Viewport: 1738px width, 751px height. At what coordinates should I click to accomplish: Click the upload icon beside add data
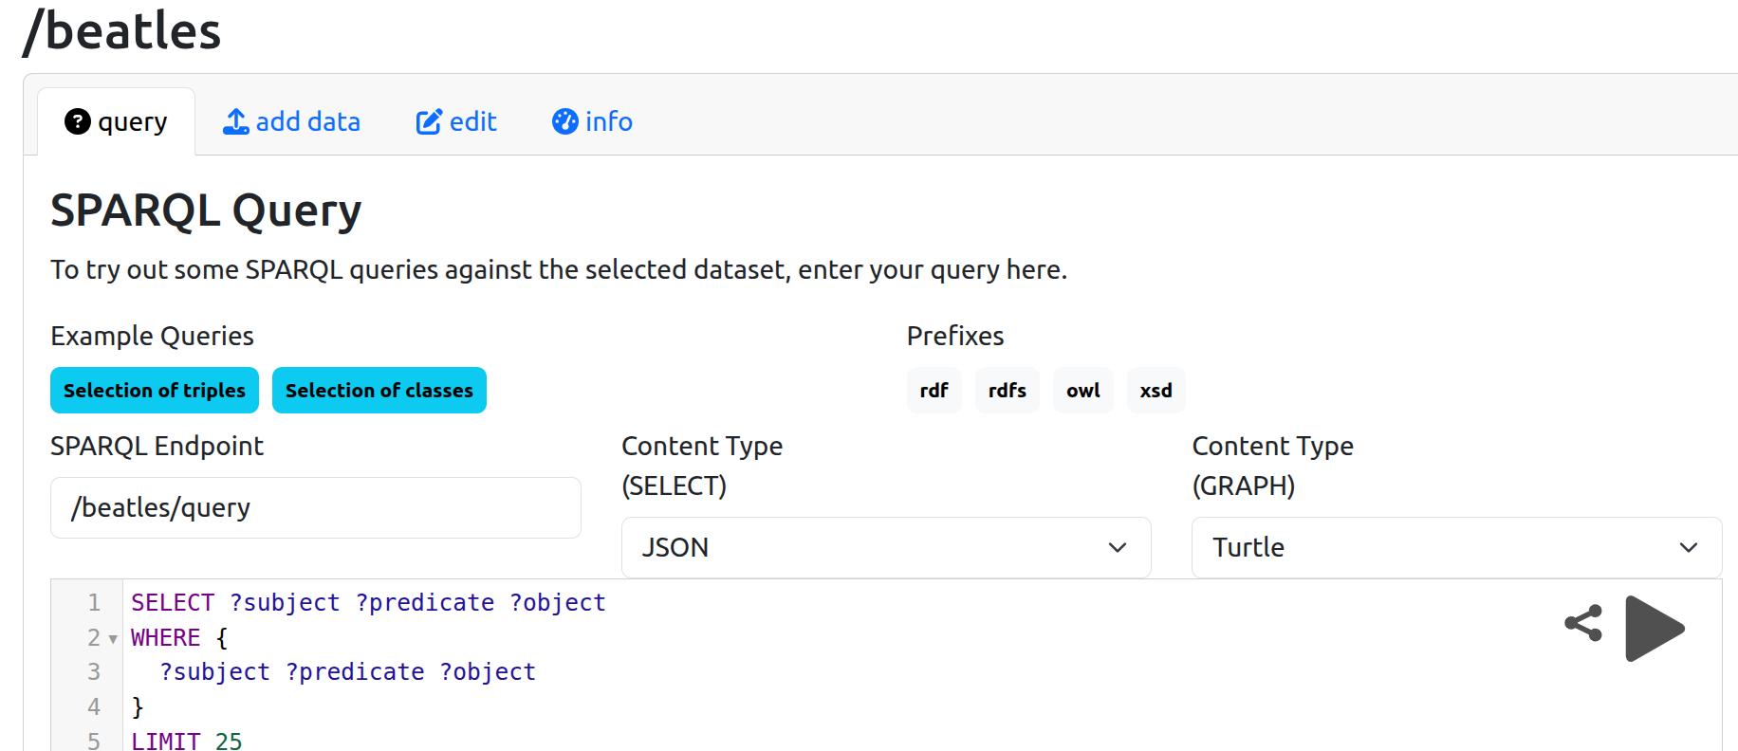click(235, 122)
